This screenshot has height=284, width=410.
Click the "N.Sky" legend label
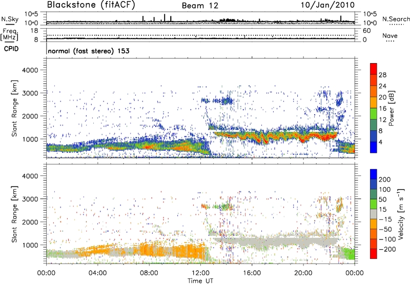pyautogui.click(x=10, y=19)
